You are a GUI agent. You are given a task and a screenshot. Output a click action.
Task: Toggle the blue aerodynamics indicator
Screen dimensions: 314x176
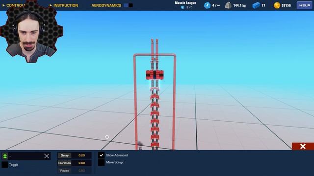126,5
